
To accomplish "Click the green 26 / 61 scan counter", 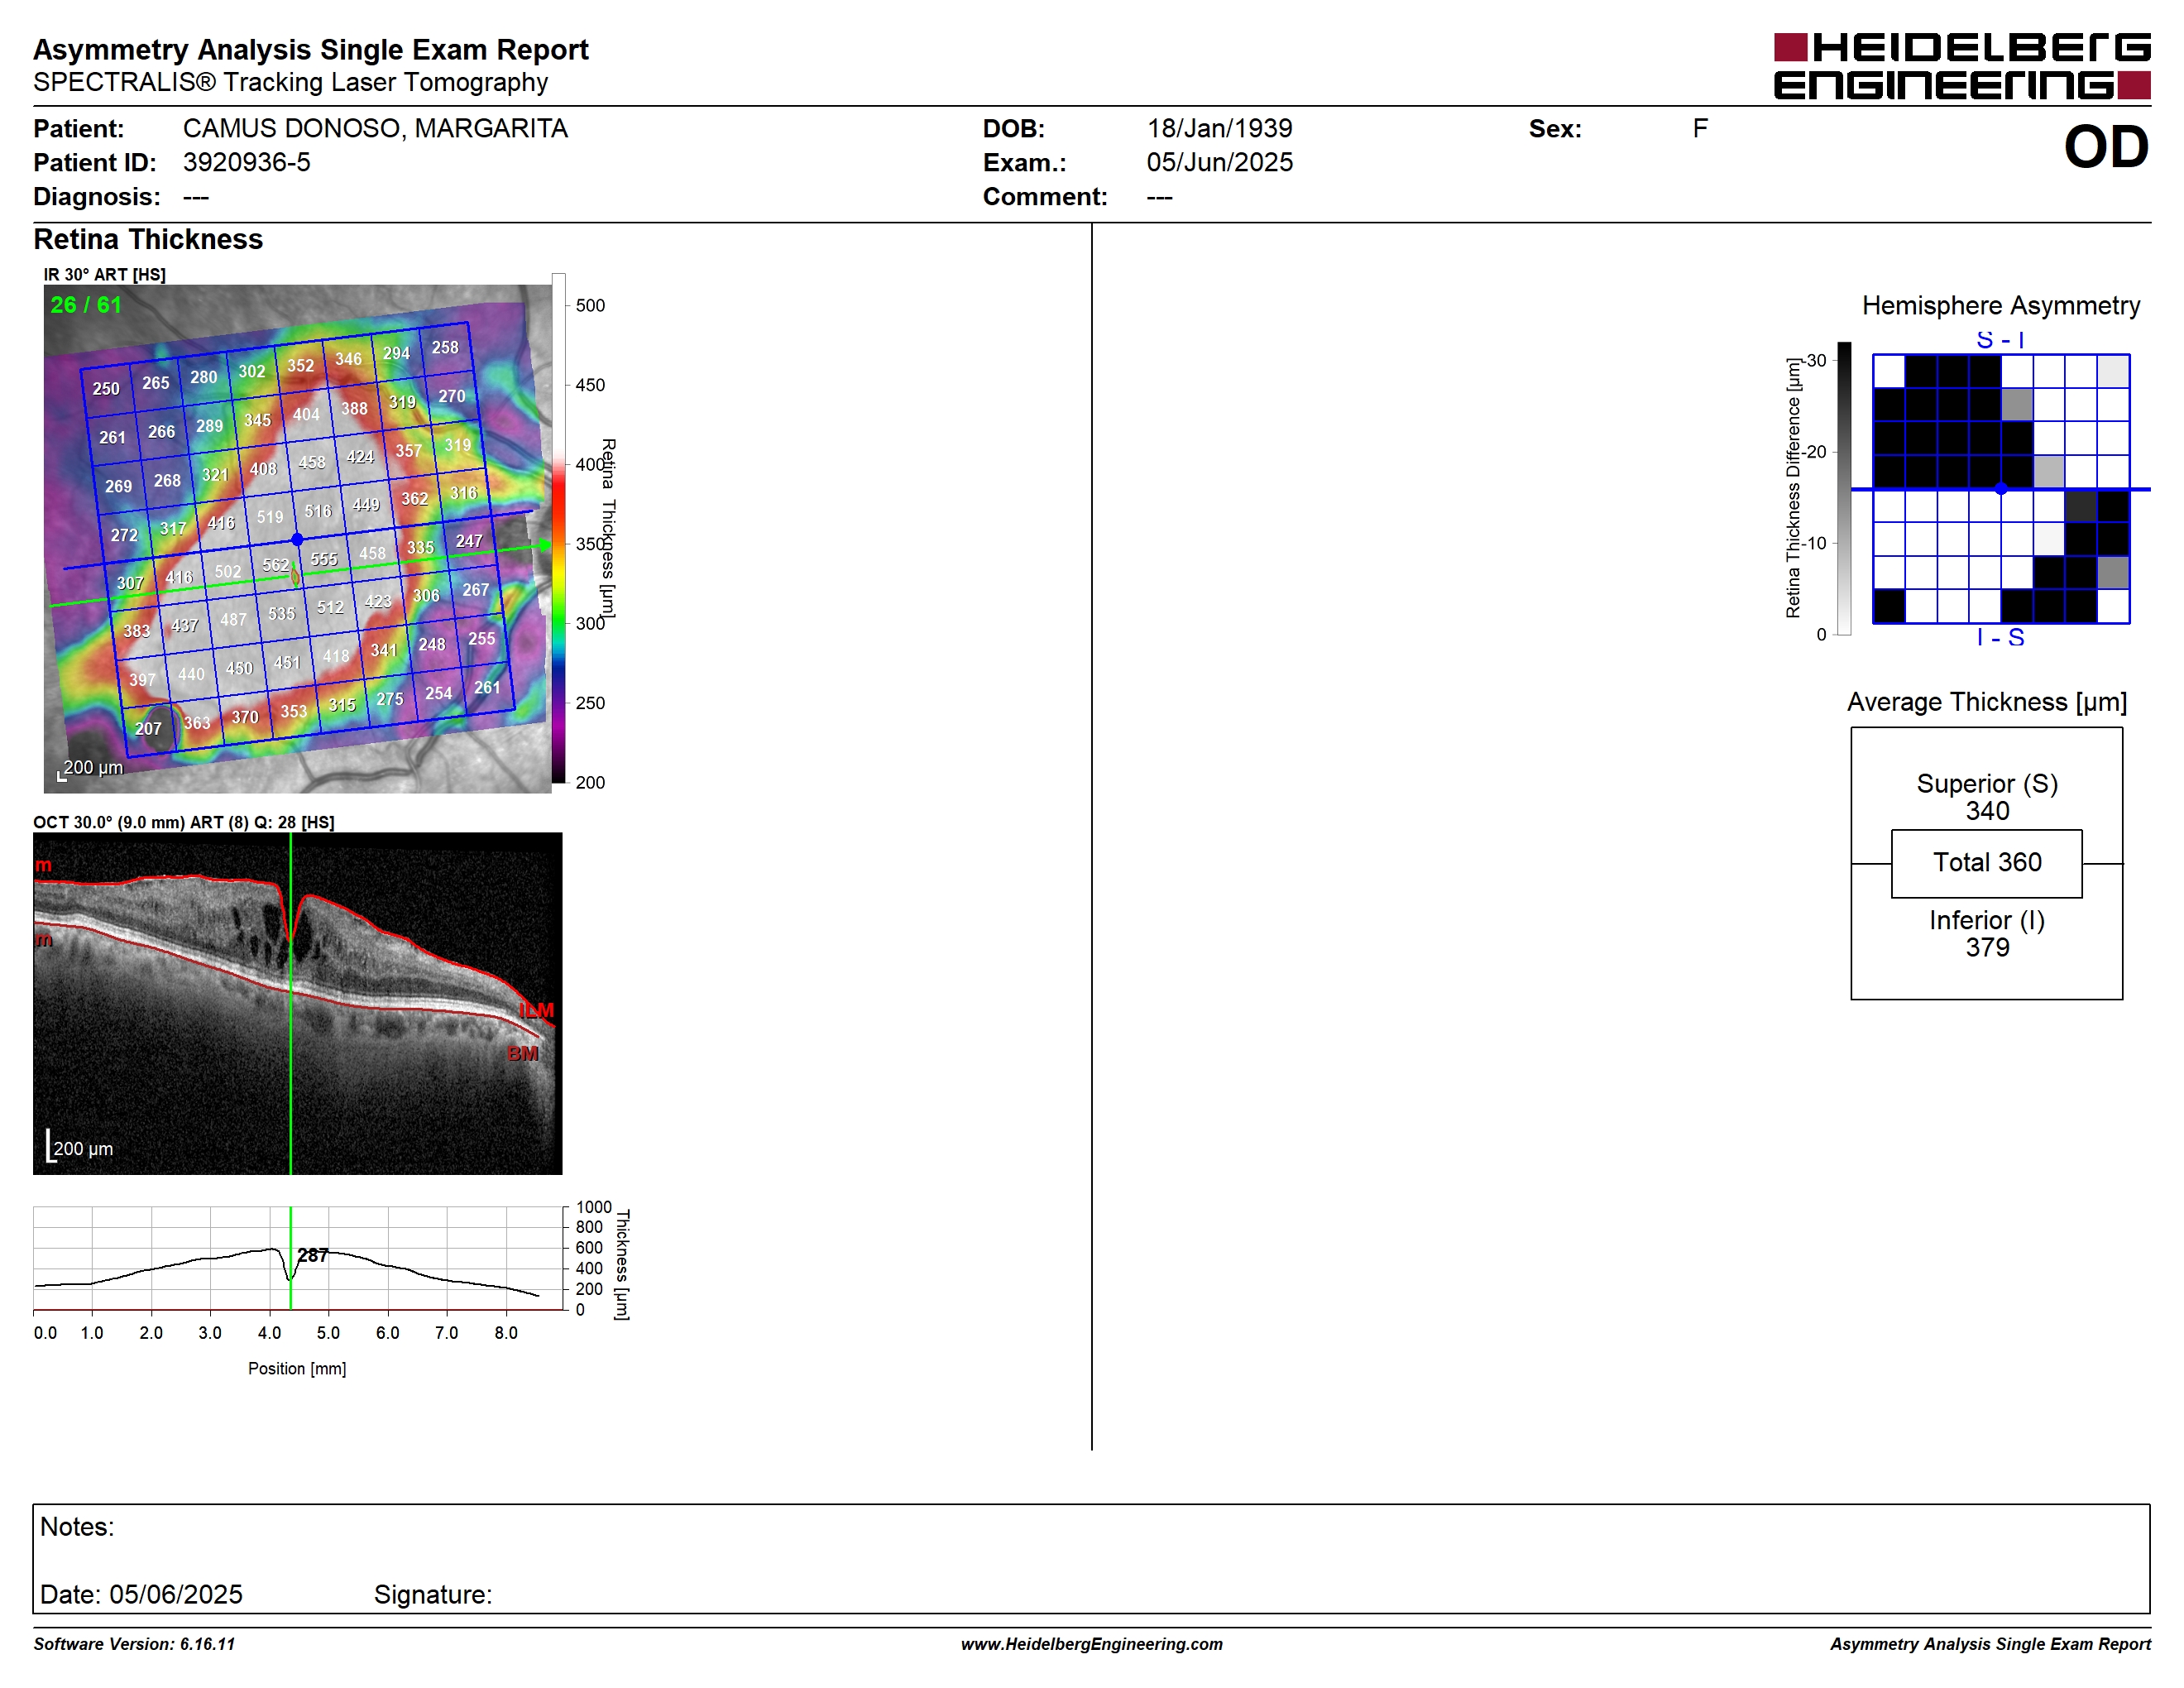I will 86,305.
